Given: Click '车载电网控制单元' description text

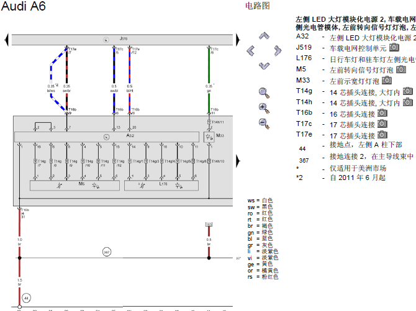Looking at the screenshot, I should [x=358, y=48].
